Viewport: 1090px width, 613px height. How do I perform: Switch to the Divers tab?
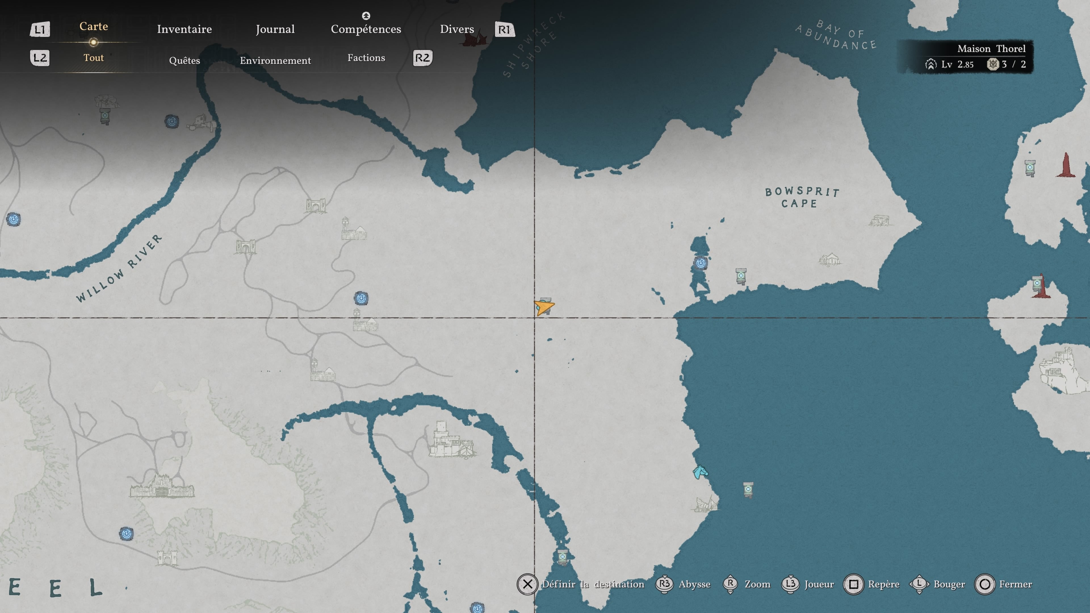pos(457,29)
